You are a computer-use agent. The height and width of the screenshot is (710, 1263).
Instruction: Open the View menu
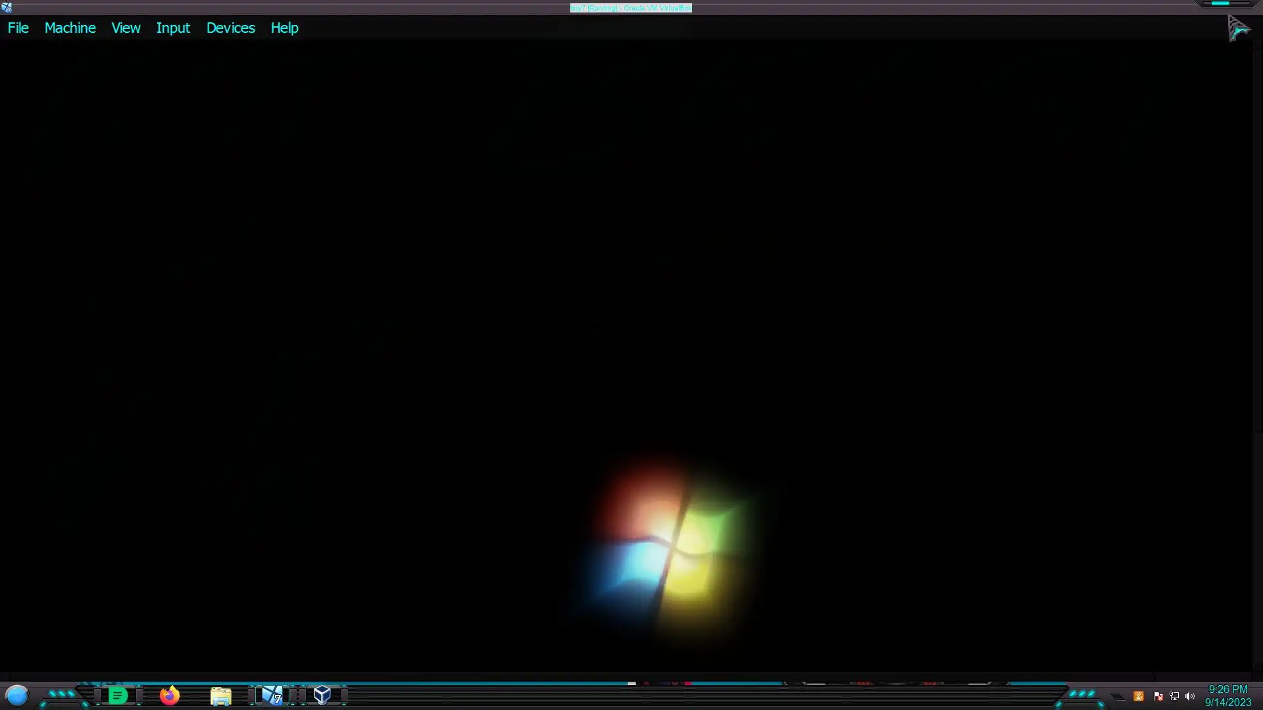pyautogui.click(x=126, y=28)
